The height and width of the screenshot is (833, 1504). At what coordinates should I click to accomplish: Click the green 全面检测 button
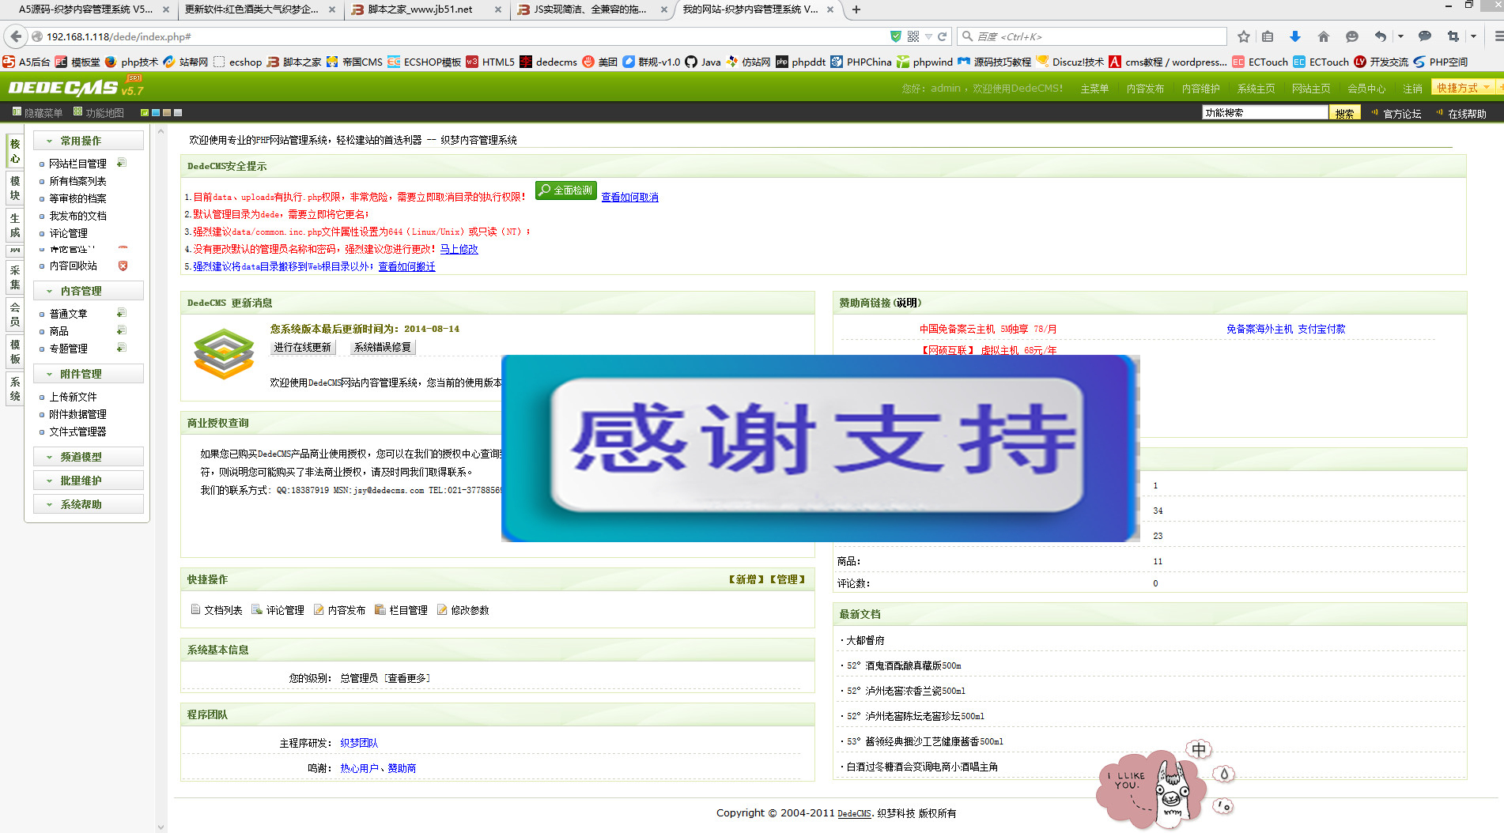[x=565, y=190]
